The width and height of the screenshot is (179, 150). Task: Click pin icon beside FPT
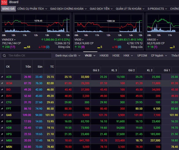click(x=2, y=109)
